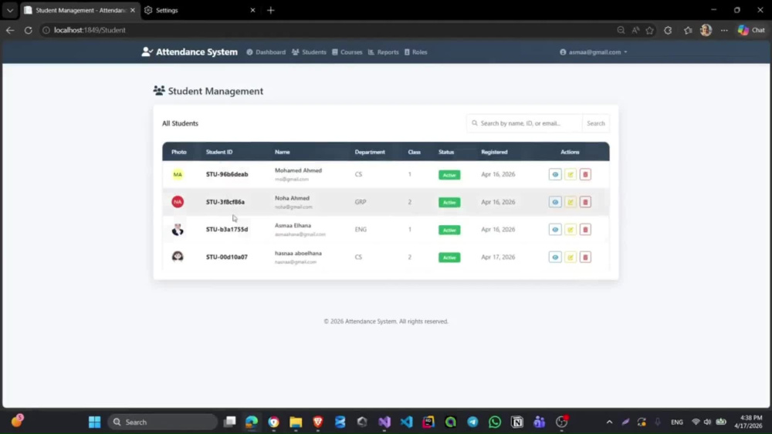Click Active status badge for Mohamed Ahmed
Viewport: 772px width, 434px height.
449,175
